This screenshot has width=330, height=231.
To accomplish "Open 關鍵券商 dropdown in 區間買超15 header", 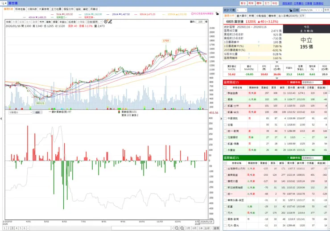I will [x=312, y=82].
